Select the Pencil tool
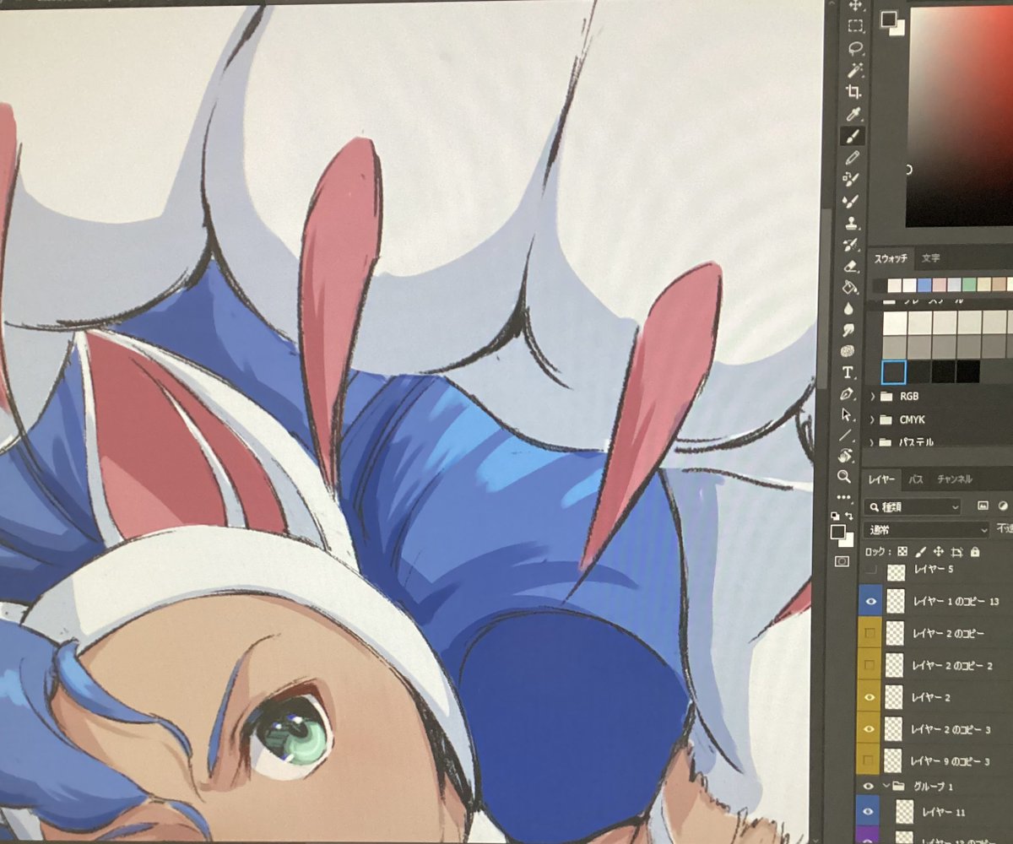 tap(853, 158)
